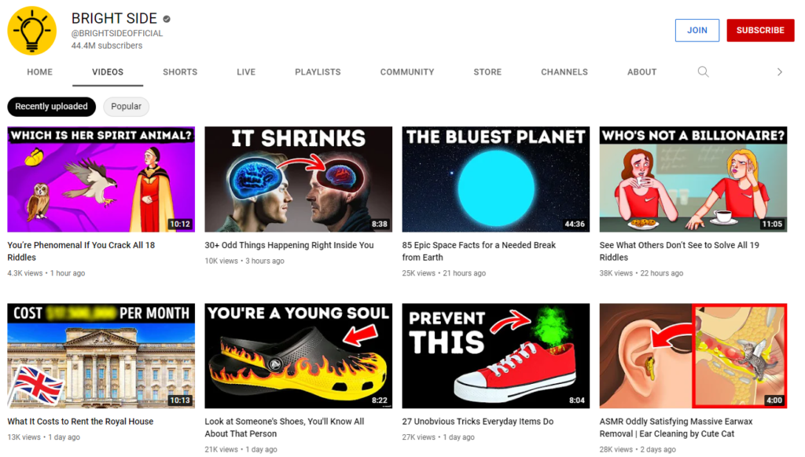The height and width of the screenshot is (457, 805).
Task: Select the Recently uploaded filter chip
Action: [x=52, y=107]
